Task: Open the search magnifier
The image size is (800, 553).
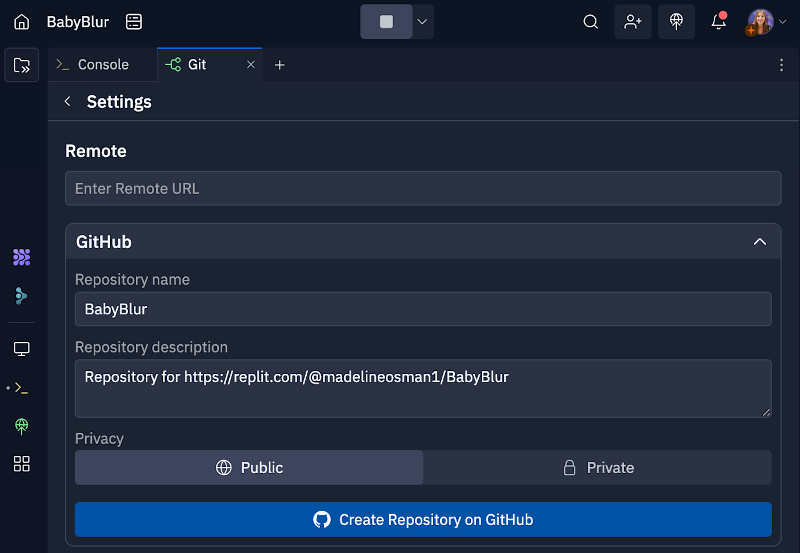Action: click(590, 22)
